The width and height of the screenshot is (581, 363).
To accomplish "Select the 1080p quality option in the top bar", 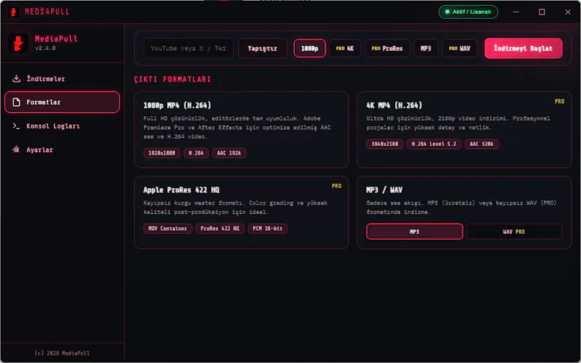I will click(309, 48).
